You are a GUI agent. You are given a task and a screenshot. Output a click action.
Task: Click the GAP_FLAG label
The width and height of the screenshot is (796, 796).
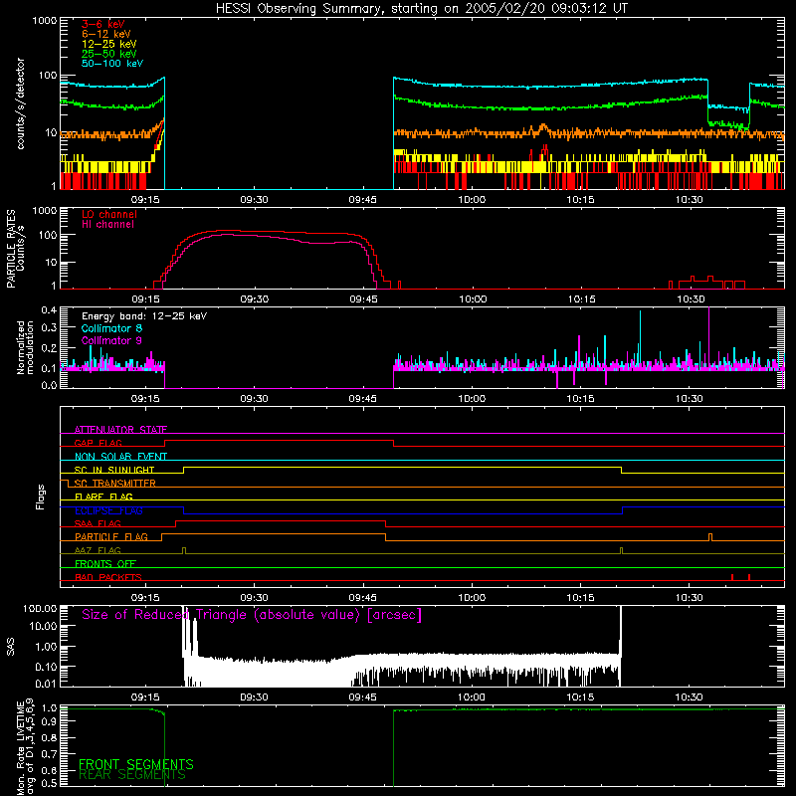click(98, 443)
